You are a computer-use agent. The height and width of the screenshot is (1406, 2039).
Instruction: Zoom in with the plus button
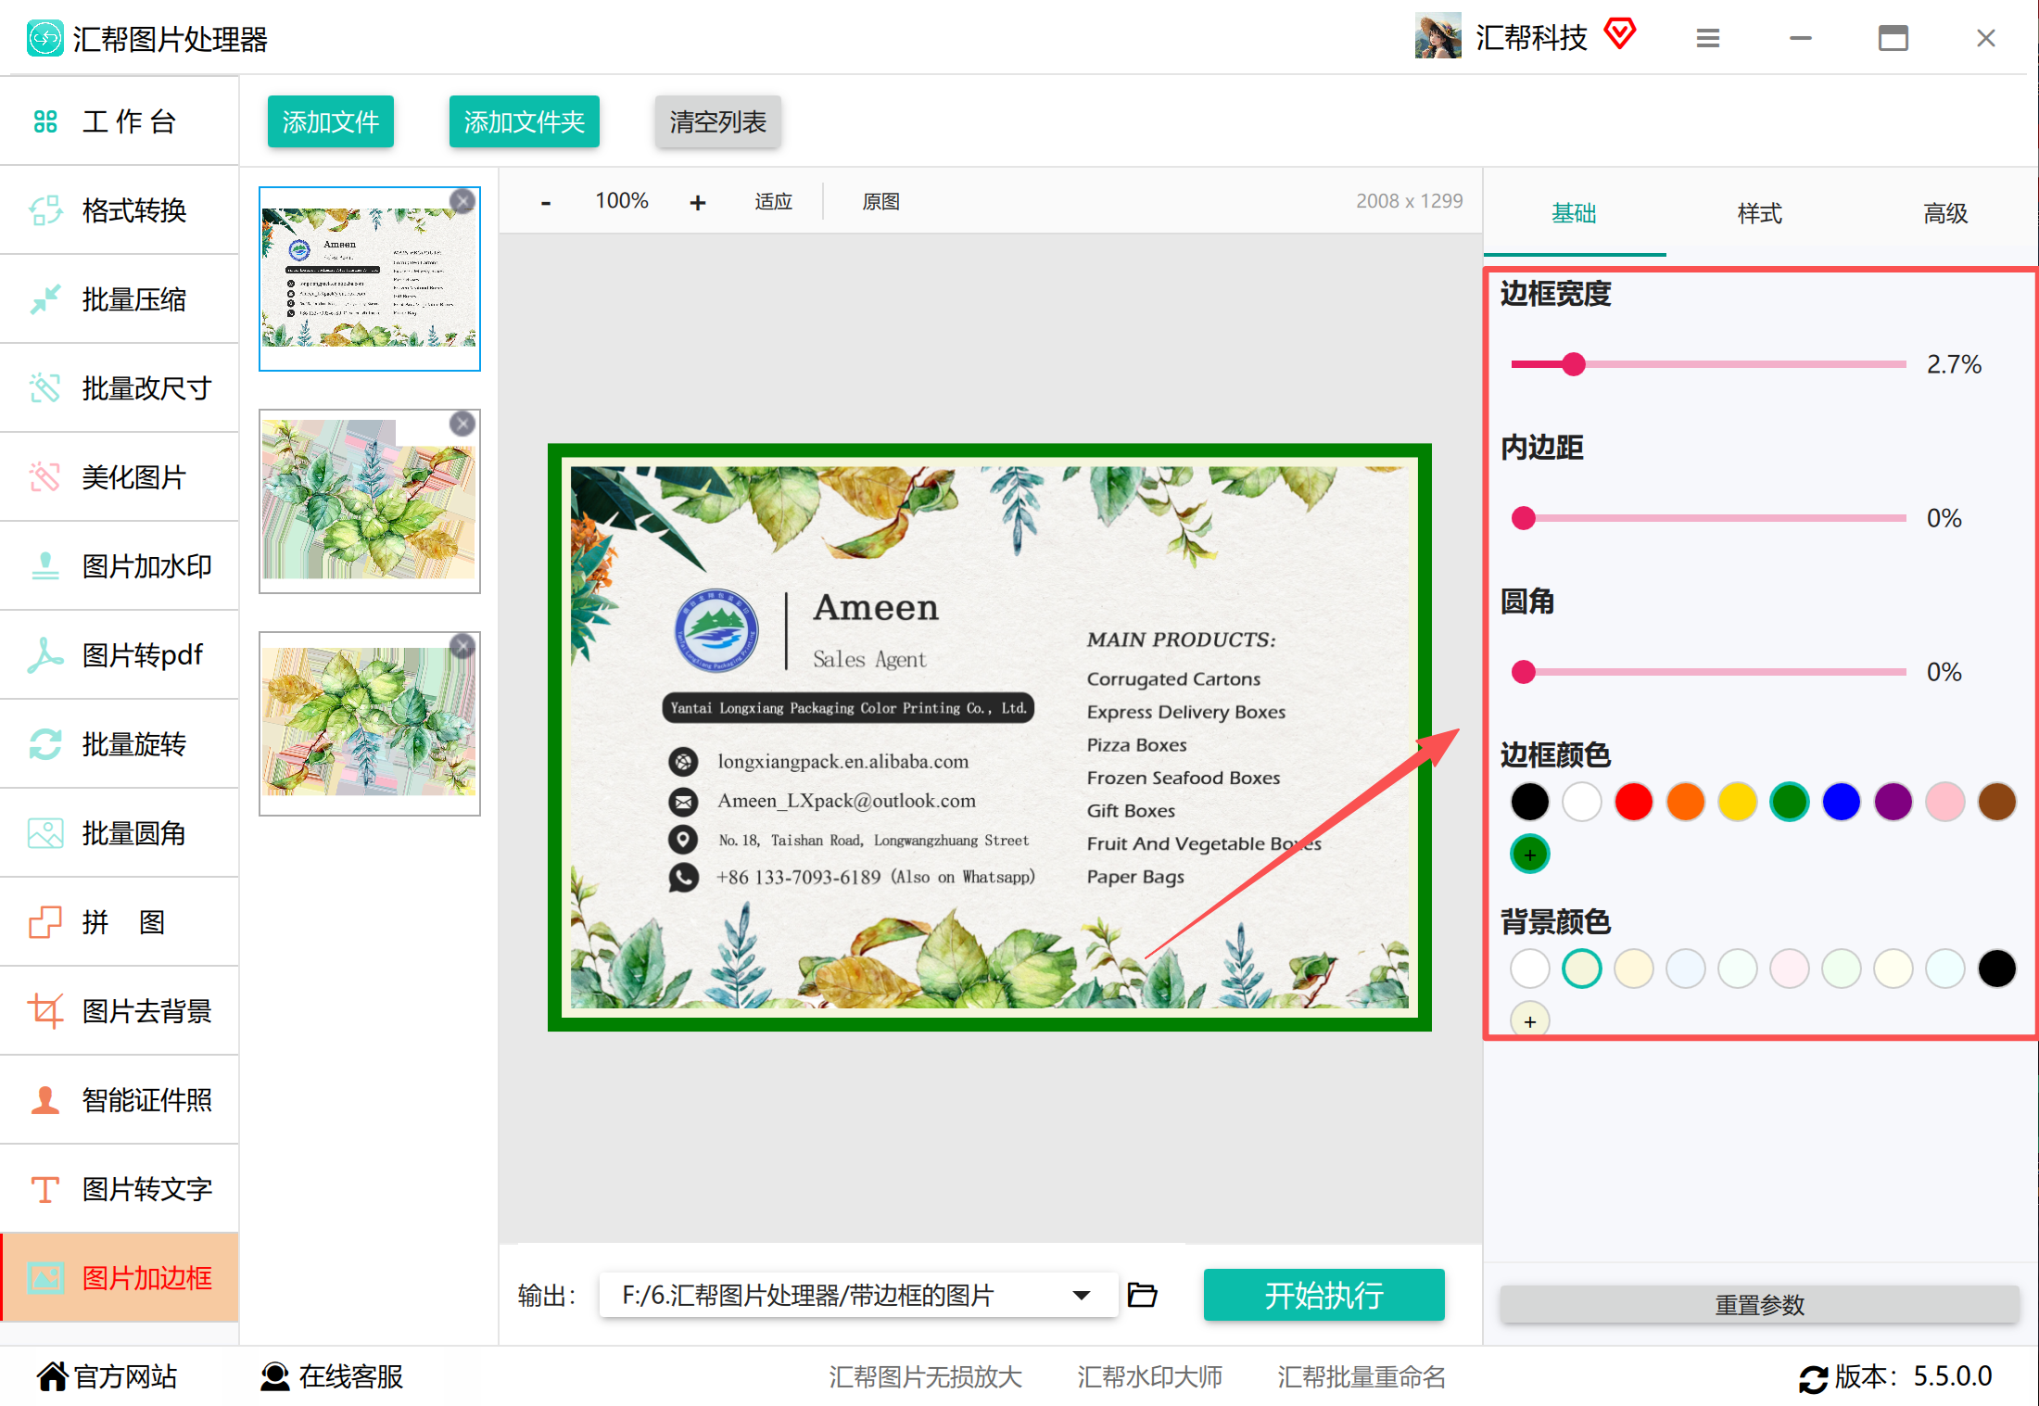click(698, 202)
